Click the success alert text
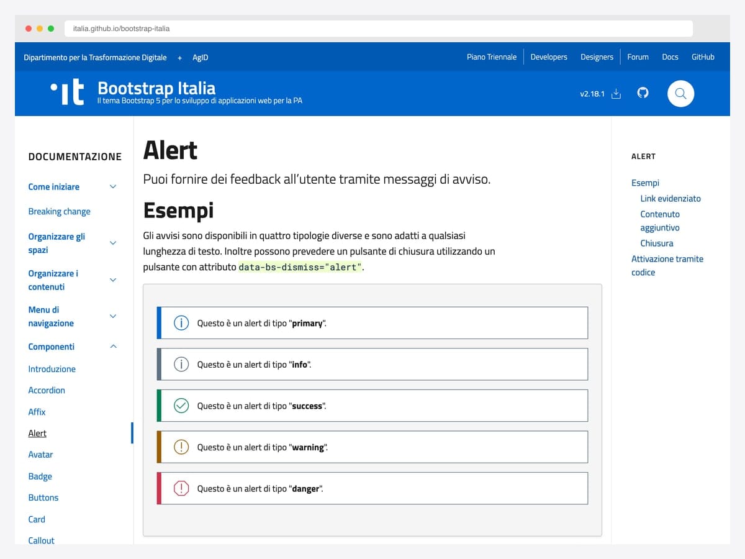Viewport: 745px width, 559px height. (x=261, y=406)
